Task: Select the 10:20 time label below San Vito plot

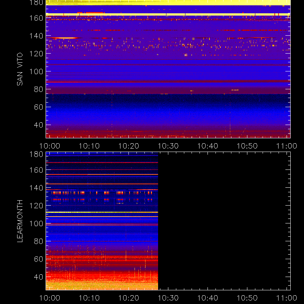Action: click(129, 146)
